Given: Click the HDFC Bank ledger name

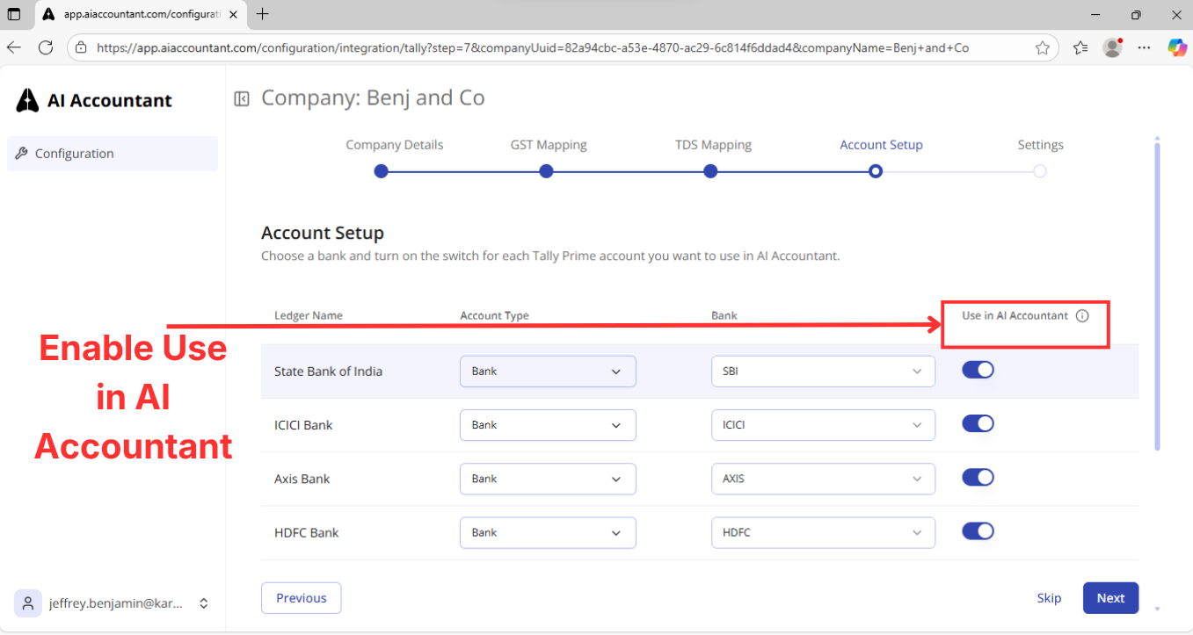Looking at the screenshot, I should [306, 532].
